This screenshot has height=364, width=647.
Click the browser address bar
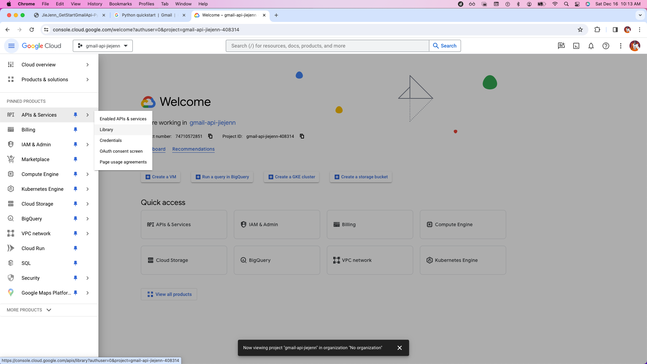[313, 30]
